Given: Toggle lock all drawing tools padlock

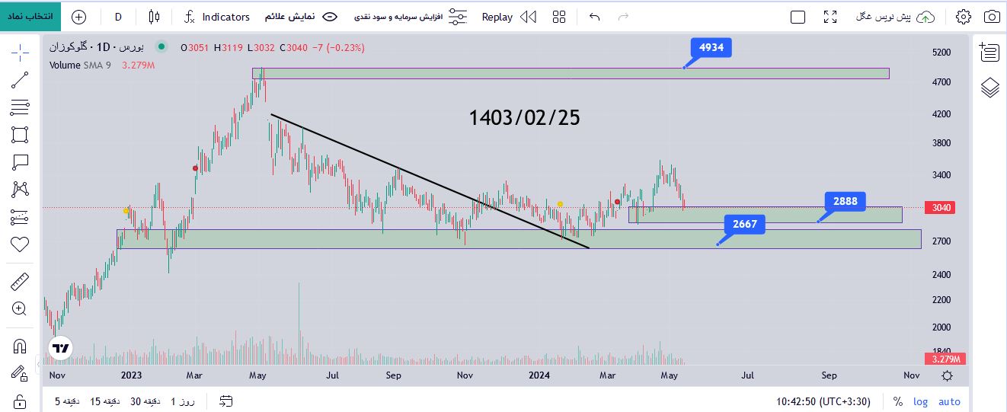Looking at the screenshot, I should [20, 401].
